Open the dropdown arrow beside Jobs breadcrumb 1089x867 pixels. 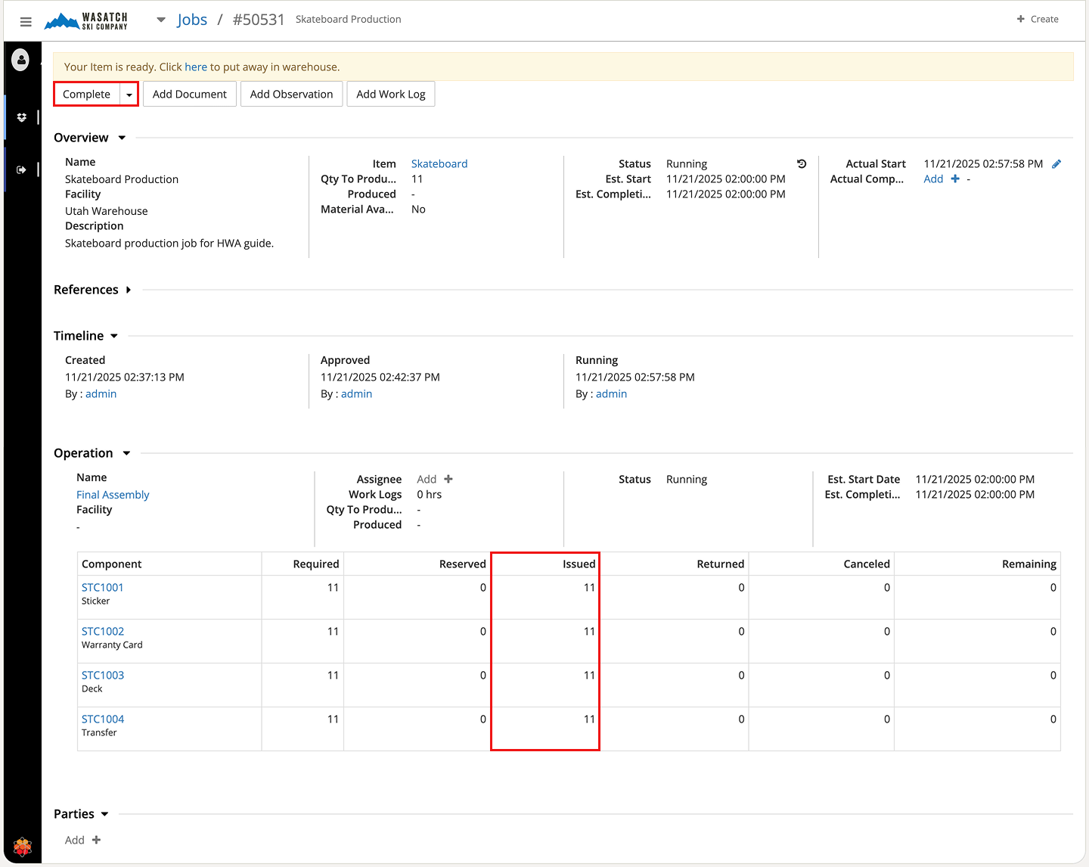click(x=161, y=20)
